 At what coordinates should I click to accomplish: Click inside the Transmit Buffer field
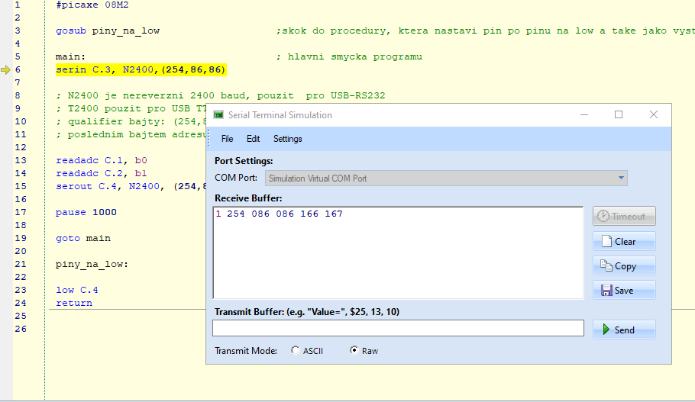point(397,328)
